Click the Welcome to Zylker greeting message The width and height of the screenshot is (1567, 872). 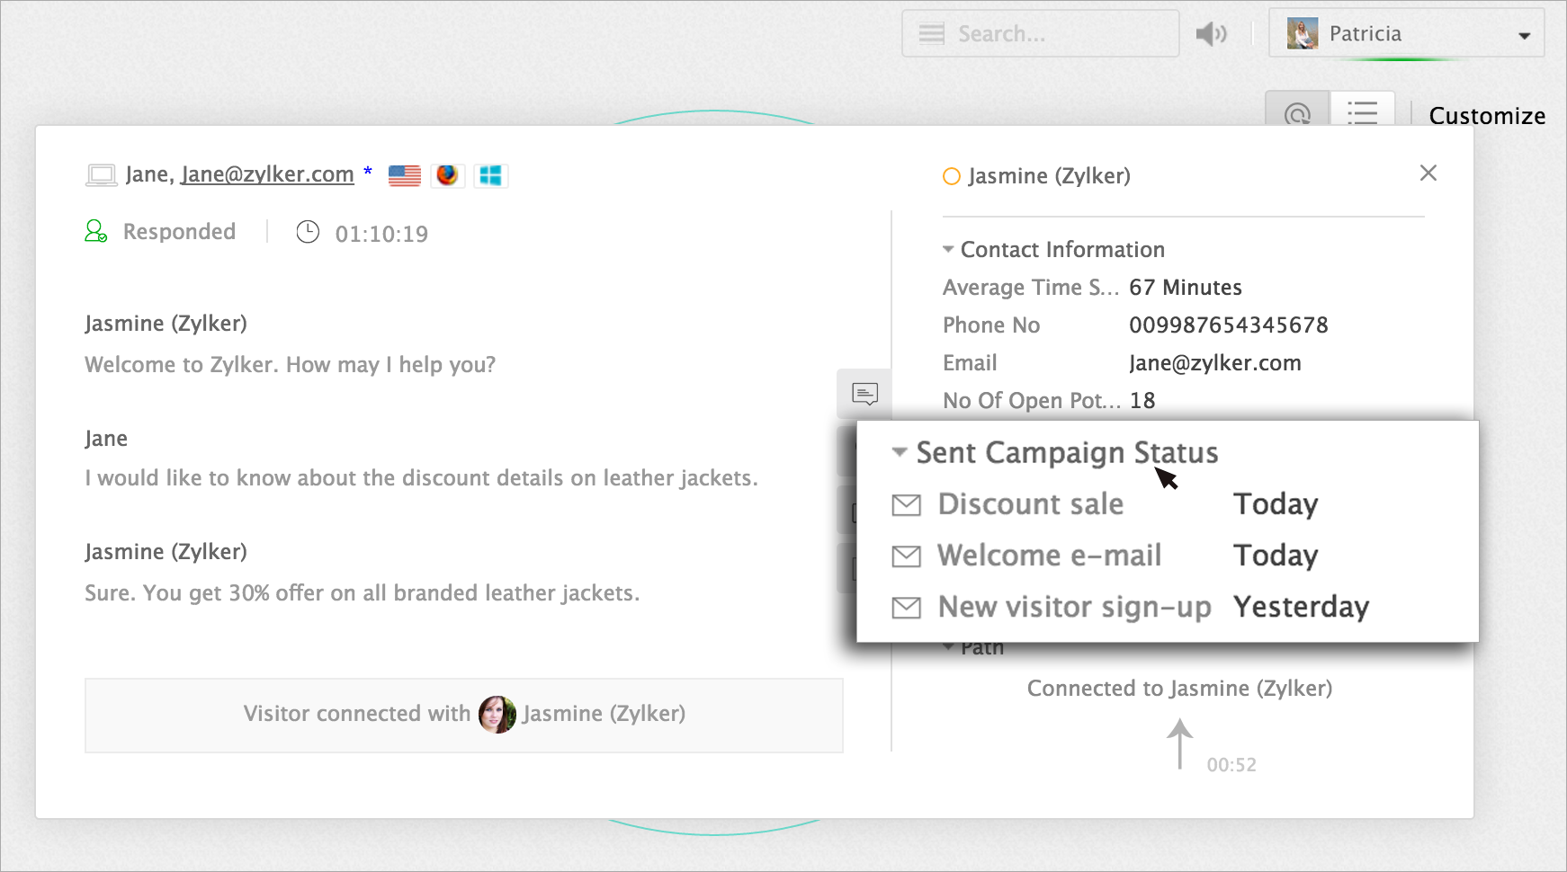tap(291, 365)
